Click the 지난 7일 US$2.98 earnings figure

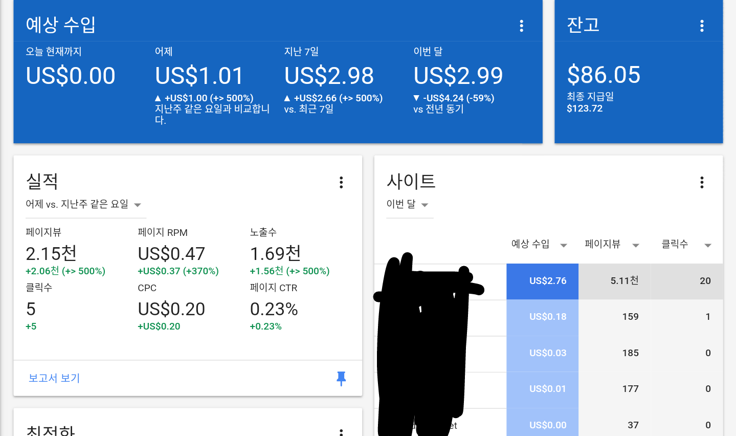pos(329,76)
